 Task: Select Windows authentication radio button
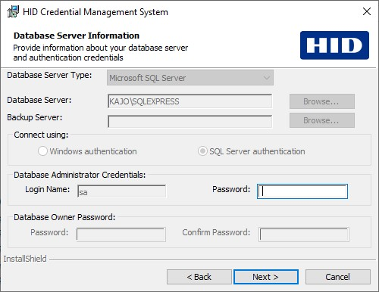pyautogui.click(x=42, y=151)
